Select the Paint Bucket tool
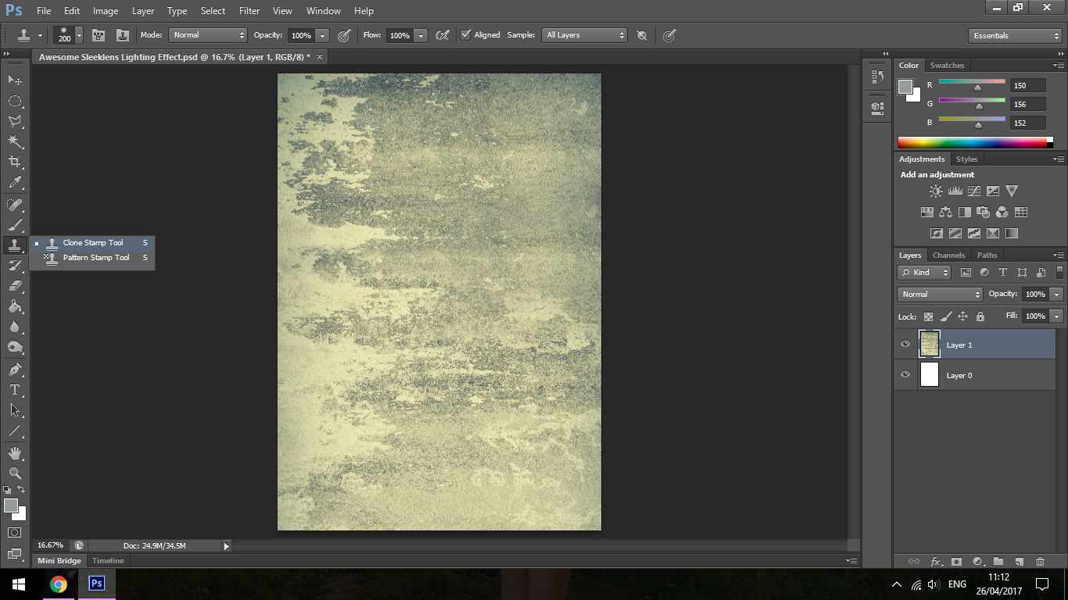Image resolution: width=1068 pixels, height=600 pixels. click(15, 306)
